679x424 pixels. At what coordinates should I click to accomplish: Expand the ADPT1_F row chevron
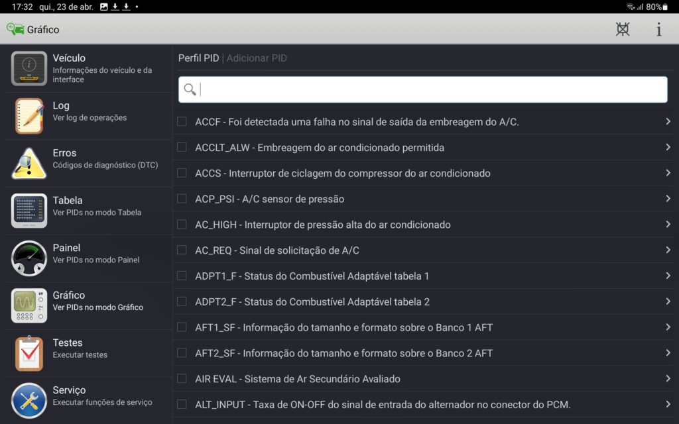(668, 276)
